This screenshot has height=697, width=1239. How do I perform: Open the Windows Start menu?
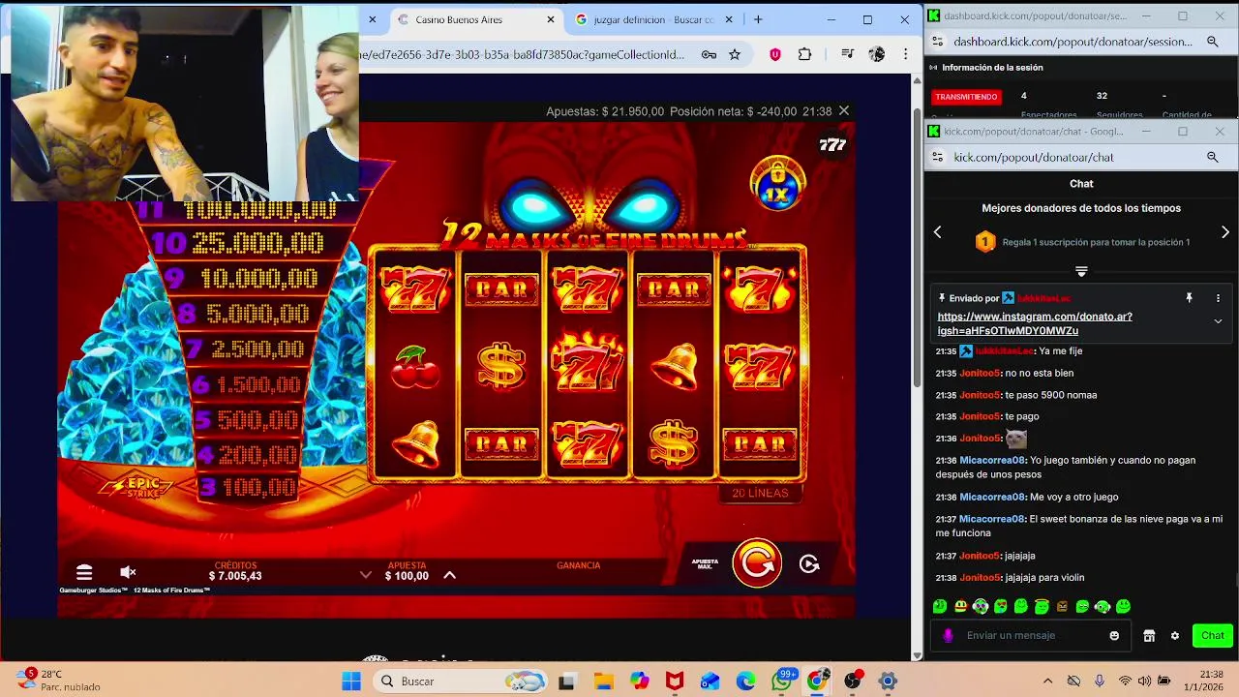pyautogui.click(x=350, y=681)
